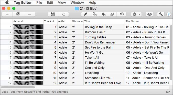Screen dimensions: 173x95
Task: Click the paste clipboard icon
Action: click(x=103, y=14)
